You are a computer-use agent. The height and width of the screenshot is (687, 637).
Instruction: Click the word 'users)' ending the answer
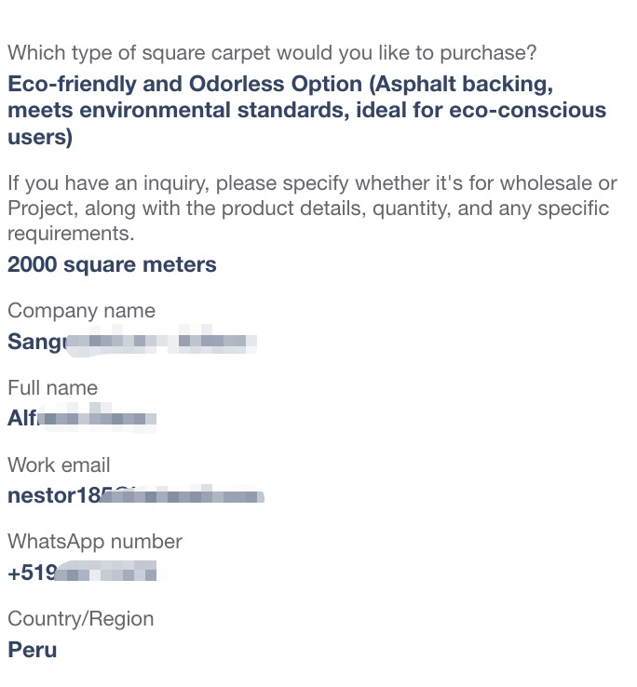[40, 137]
